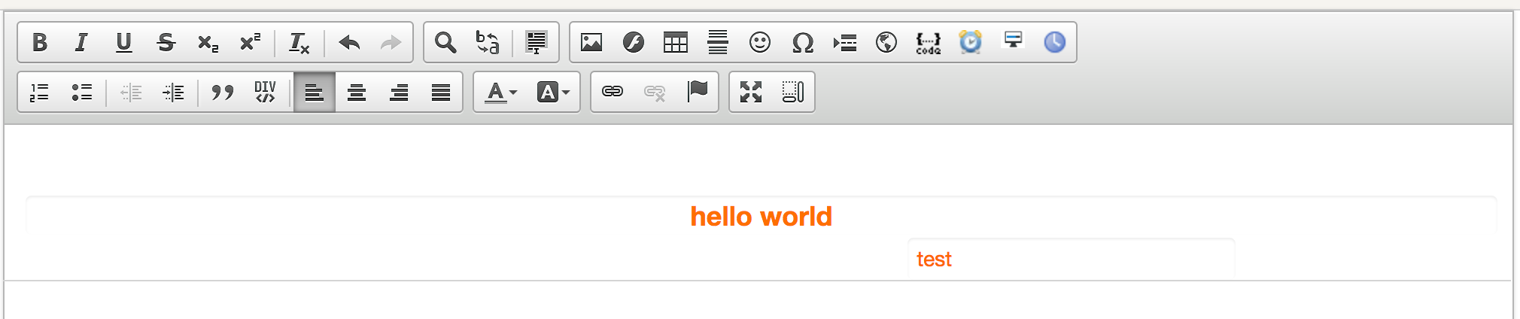The image size is (1520, 319).
Task: Click the hello world heading text
Action: point(761,217)
